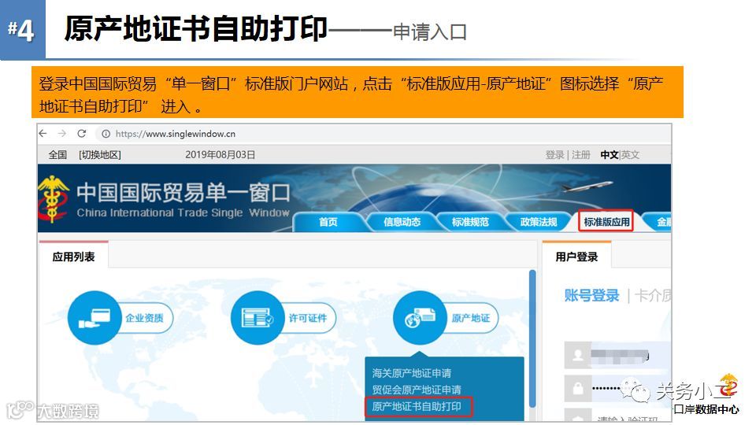Choose 原产地证书自助打印 from the dropdown
This screenshot has height=425, width=756.
pyautogui.click(x=417, y=406)
